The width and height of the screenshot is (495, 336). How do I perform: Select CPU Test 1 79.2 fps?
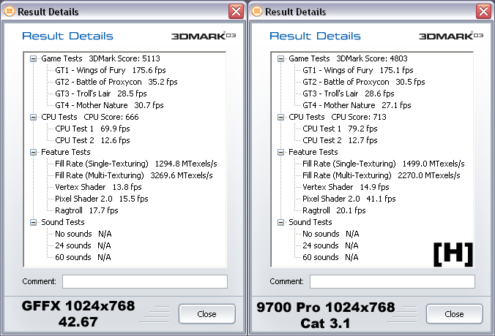tap(340, 129)
